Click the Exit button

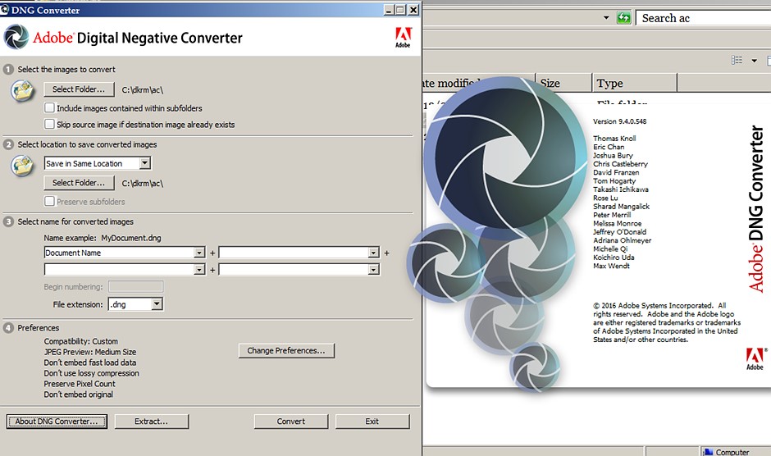[372, 422]
